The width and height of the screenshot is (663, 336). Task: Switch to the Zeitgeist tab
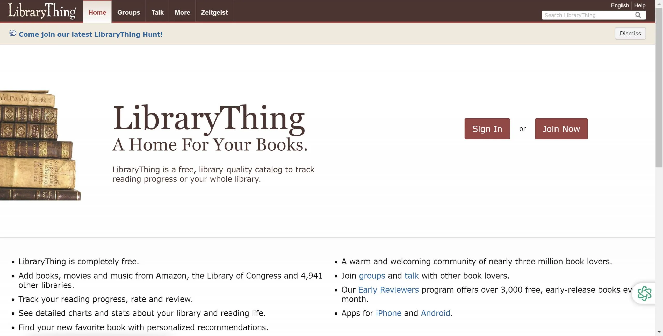point(214,12)
